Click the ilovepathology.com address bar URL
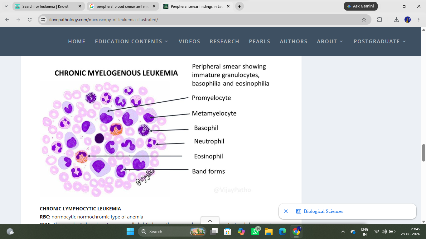The height and width of the screenshot is (239, 426). (x=104, y=20)
